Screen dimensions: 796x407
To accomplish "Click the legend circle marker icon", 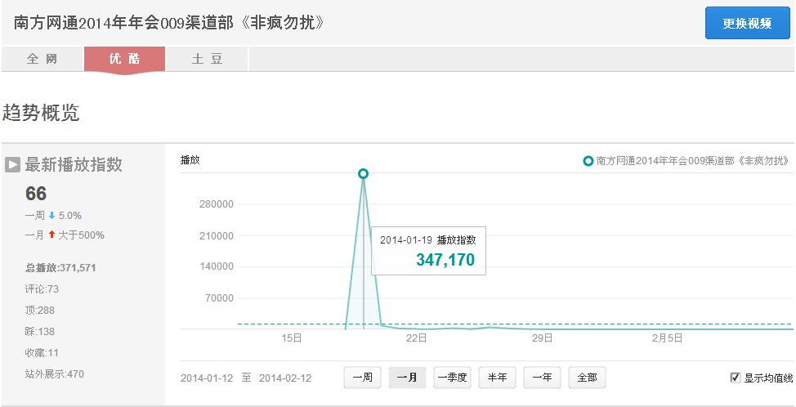I will click(x=588, y=161).
